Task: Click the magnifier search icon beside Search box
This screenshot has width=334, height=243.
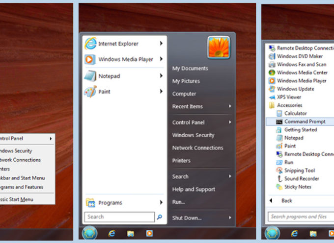Action: tap(160, 217)
